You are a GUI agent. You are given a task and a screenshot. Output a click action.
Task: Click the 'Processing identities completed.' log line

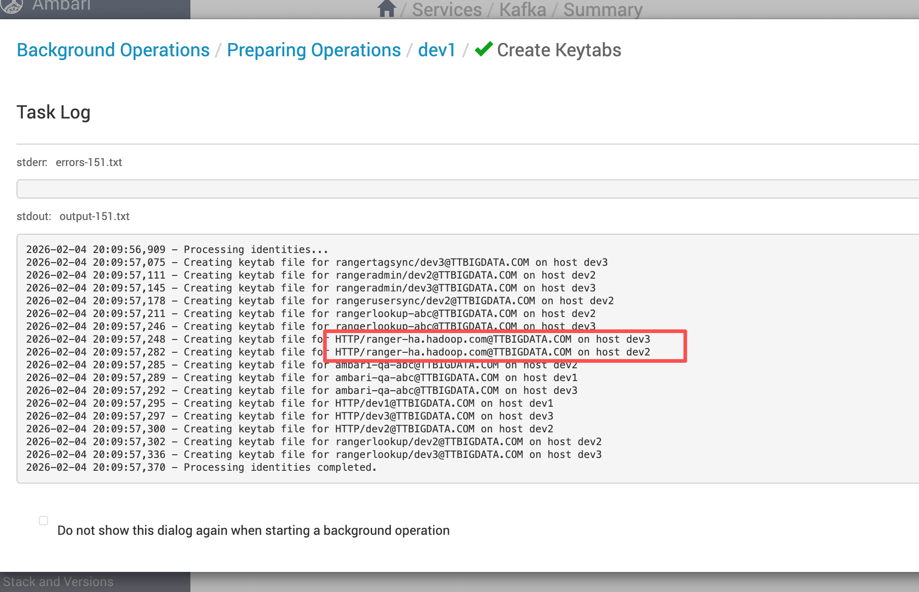pyautogui.click(x=201, y=468)
